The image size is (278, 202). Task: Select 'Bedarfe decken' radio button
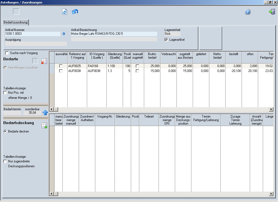5,131
